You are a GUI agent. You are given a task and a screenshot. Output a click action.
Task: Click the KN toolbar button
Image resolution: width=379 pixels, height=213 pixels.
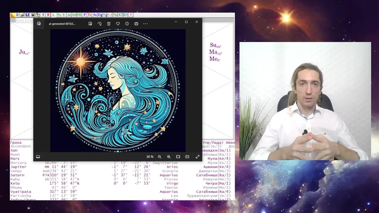(126, 15)
